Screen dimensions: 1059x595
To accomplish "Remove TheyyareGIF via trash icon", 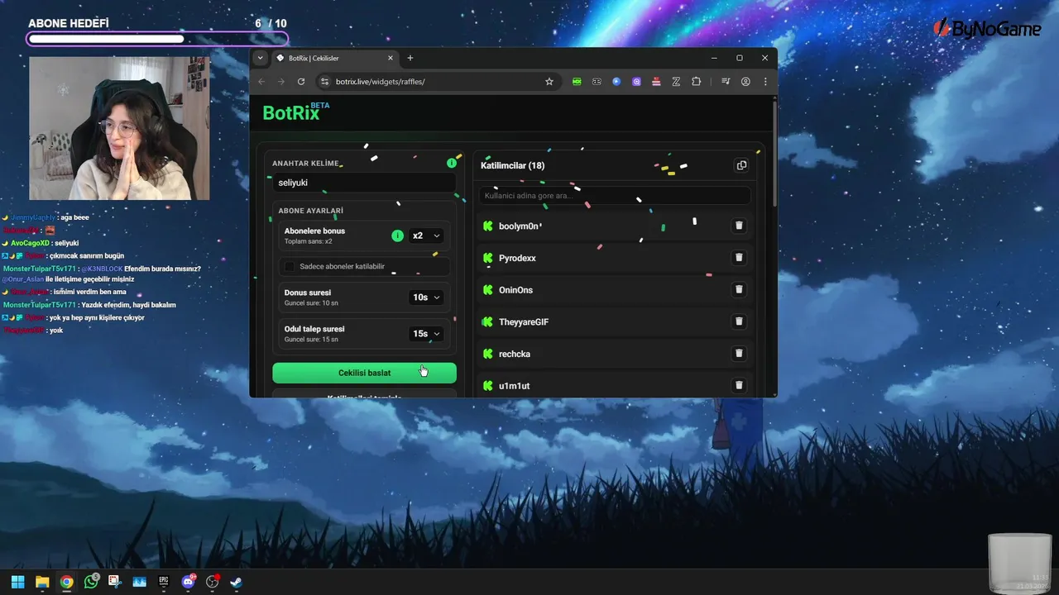I will point(739,321).
